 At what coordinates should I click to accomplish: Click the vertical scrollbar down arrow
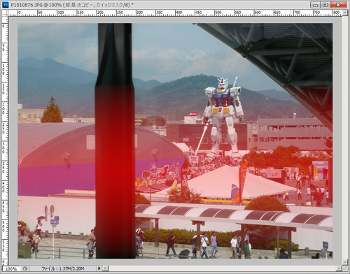pos(345,263)
